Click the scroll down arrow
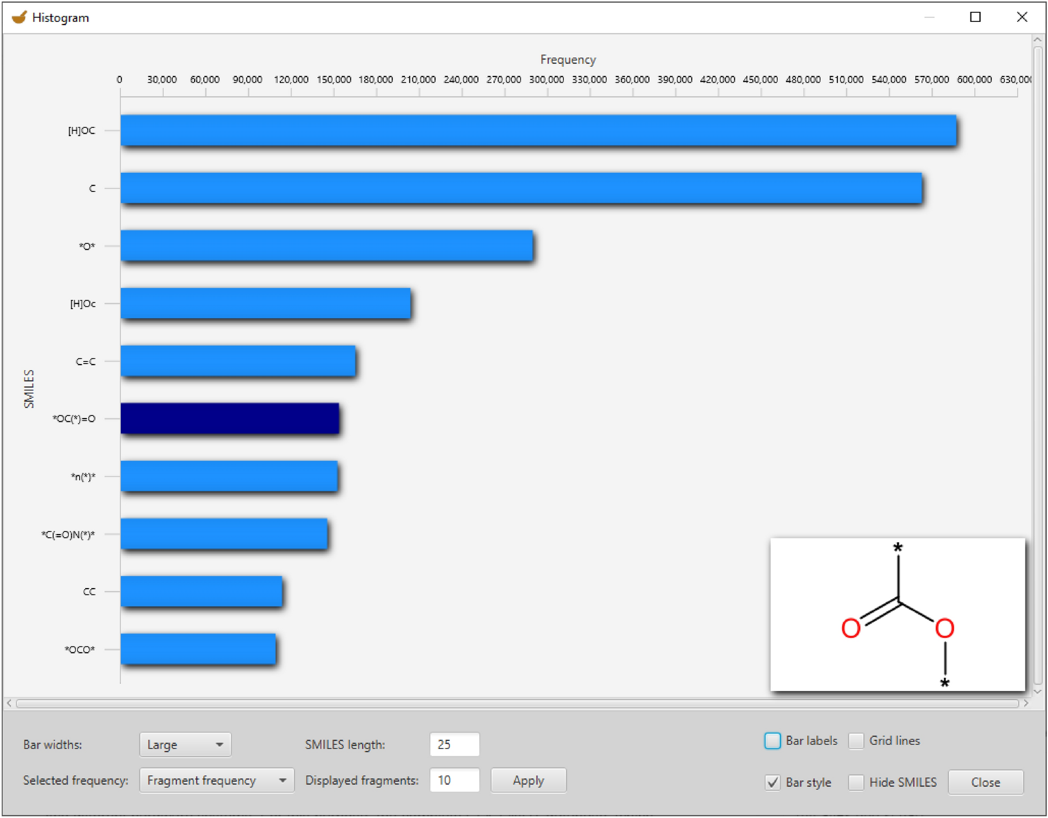The width and height of the screenshot is (1048, 818). coord(1038,691)
